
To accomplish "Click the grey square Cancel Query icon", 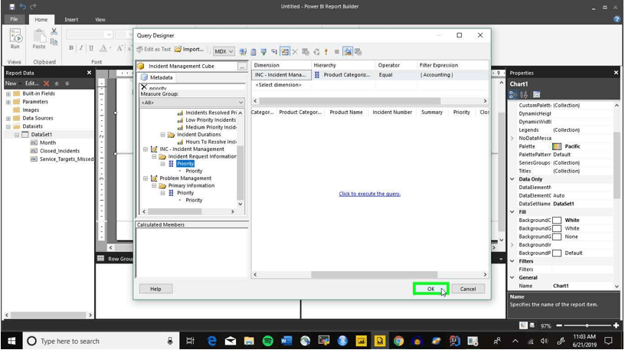I will coord(337,51).
